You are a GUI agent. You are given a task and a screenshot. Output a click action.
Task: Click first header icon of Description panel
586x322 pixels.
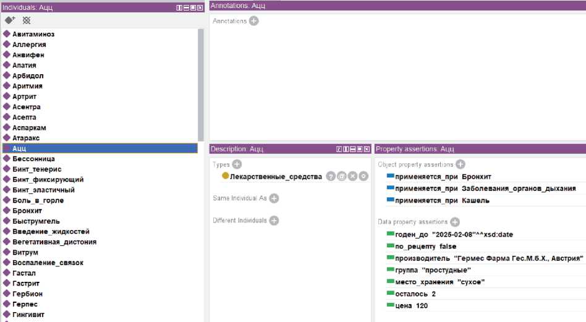pyautogui.click(x=339, y=149)
